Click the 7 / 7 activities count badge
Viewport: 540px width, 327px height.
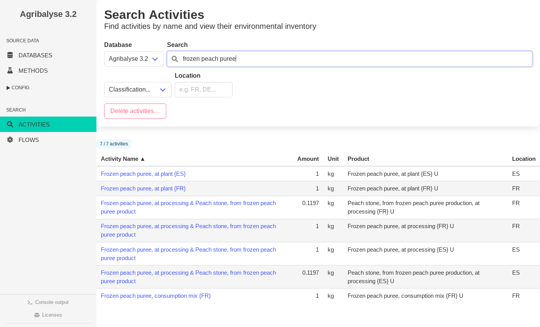pyautogui.click(x=114, y=144)
